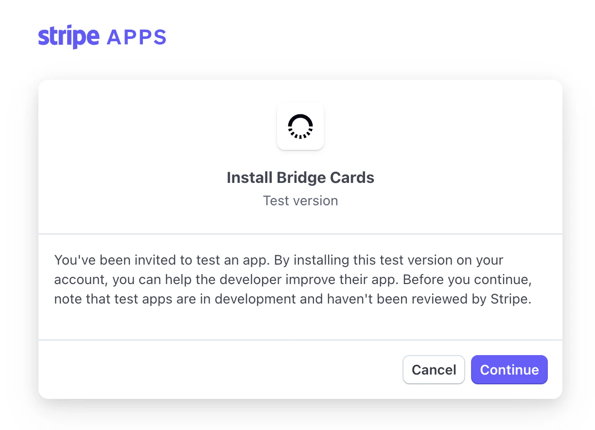595x430 pixels.
Task: Click the divider below the Test version subtitle
Action: pyautogui.click(x=300, y=233)
